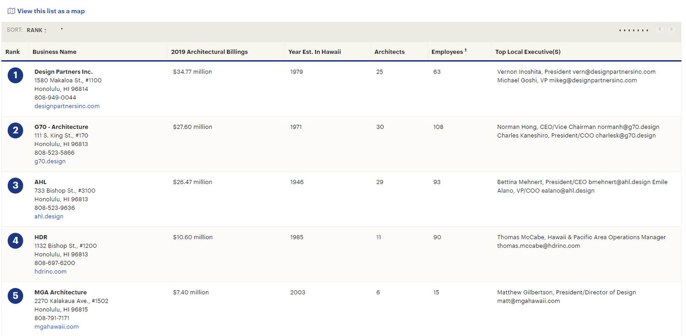Image resolution: width=686 pixels, height=336 pixels.
Task: Click phone number 808-523-5866
Action: [x=54, y=152]
